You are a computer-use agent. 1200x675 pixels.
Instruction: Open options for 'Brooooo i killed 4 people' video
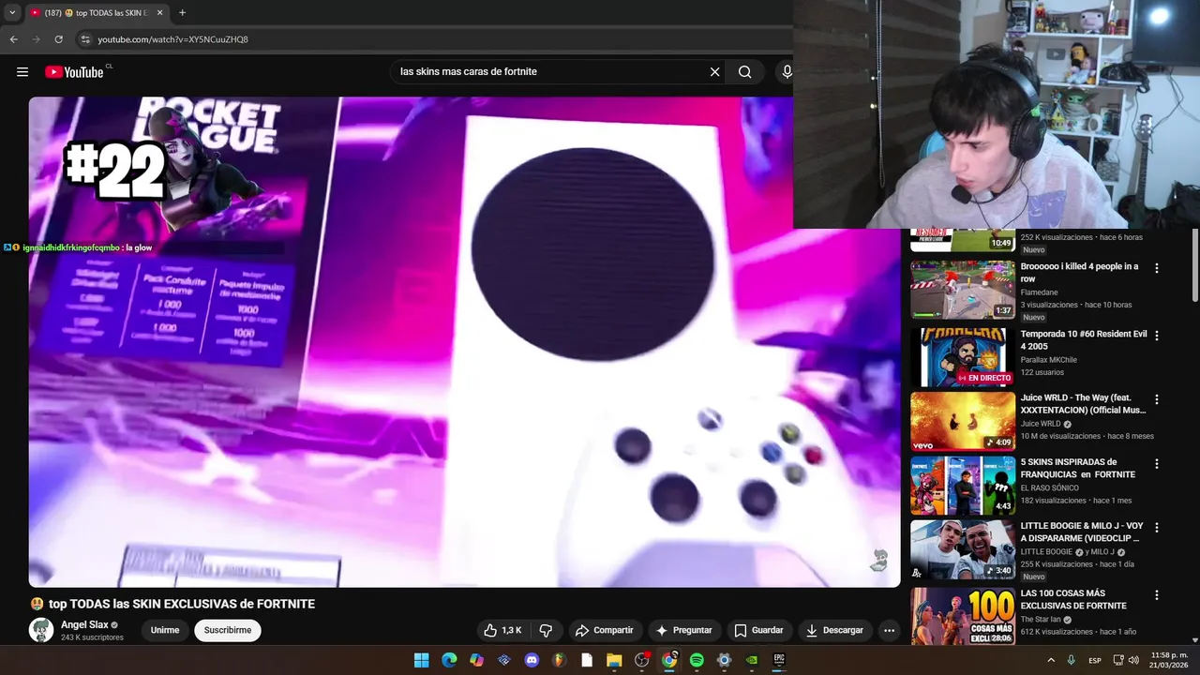(1156, 268)
